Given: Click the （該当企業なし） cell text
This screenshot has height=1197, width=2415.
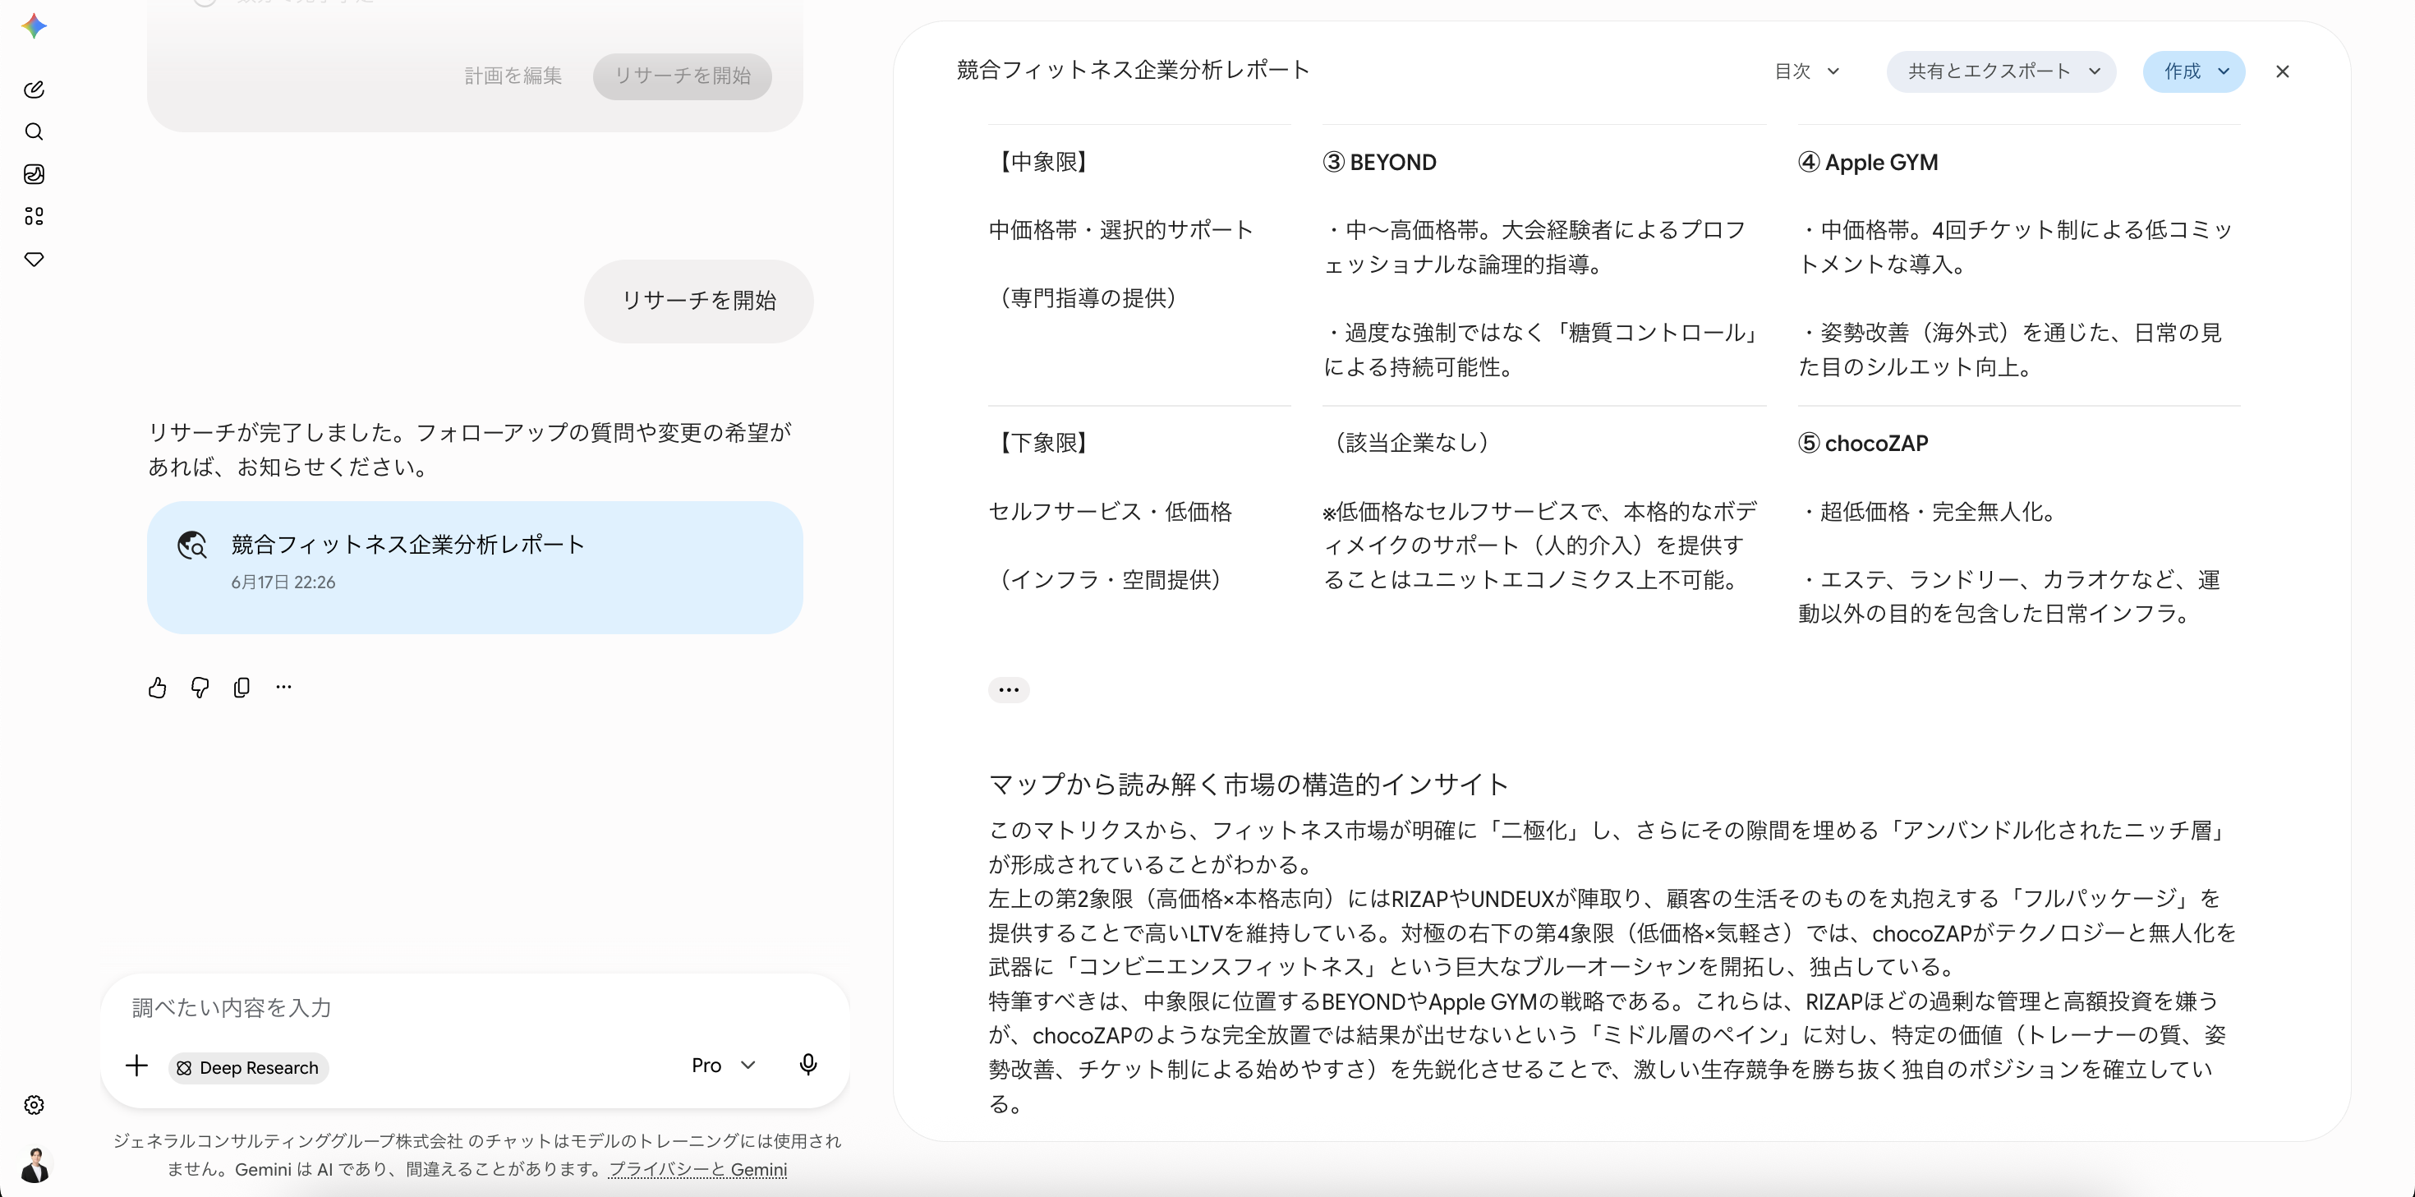Looking at the screenshot, I should point(1411,443).
